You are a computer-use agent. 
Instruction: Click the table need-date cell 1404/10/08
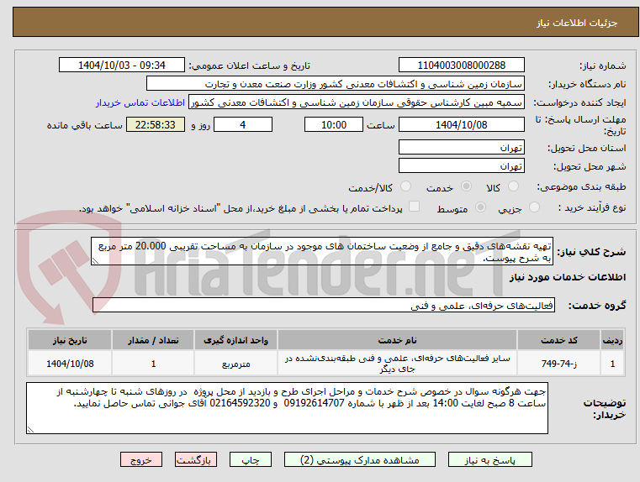tap(70, 364)
